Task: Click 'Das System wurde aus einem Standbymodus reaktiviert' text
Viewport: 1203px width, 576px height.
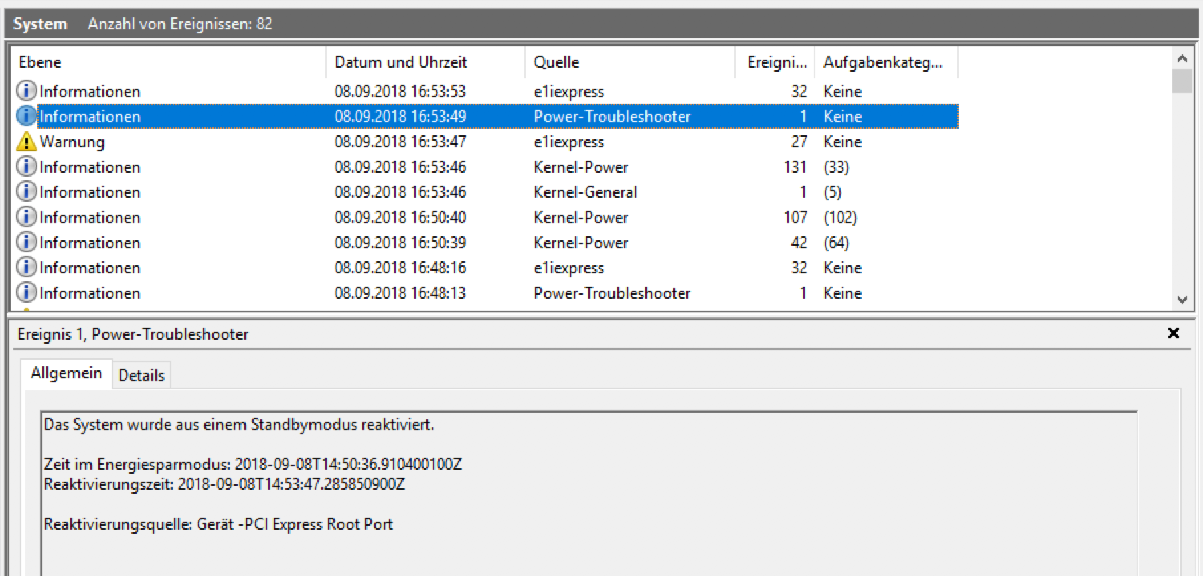Action: point(239,425)
